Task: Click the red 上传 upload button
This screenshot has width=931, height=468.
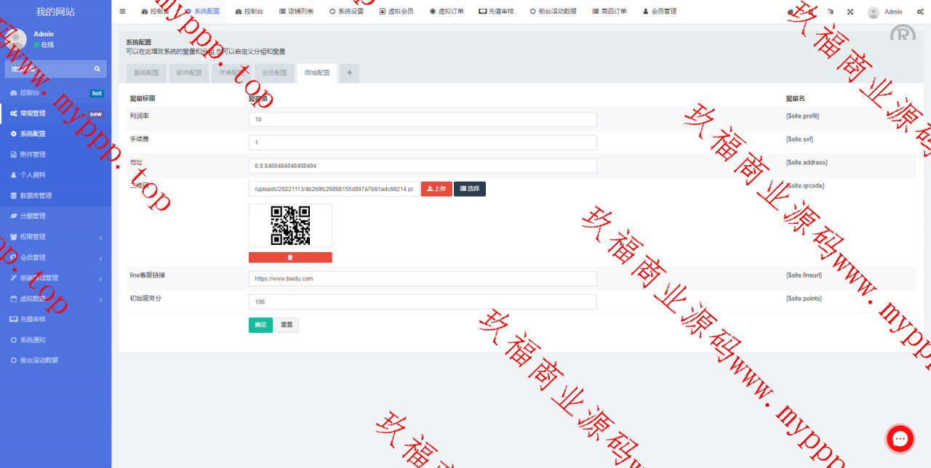Action: (x=436, y=189)
